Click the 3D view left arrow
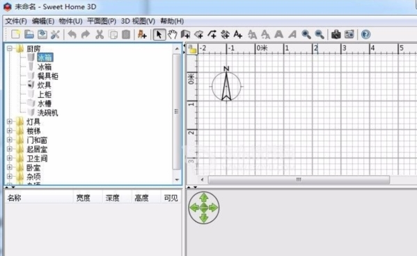The width and height of the screenshot is (417, 256). (x=194, y=207)
